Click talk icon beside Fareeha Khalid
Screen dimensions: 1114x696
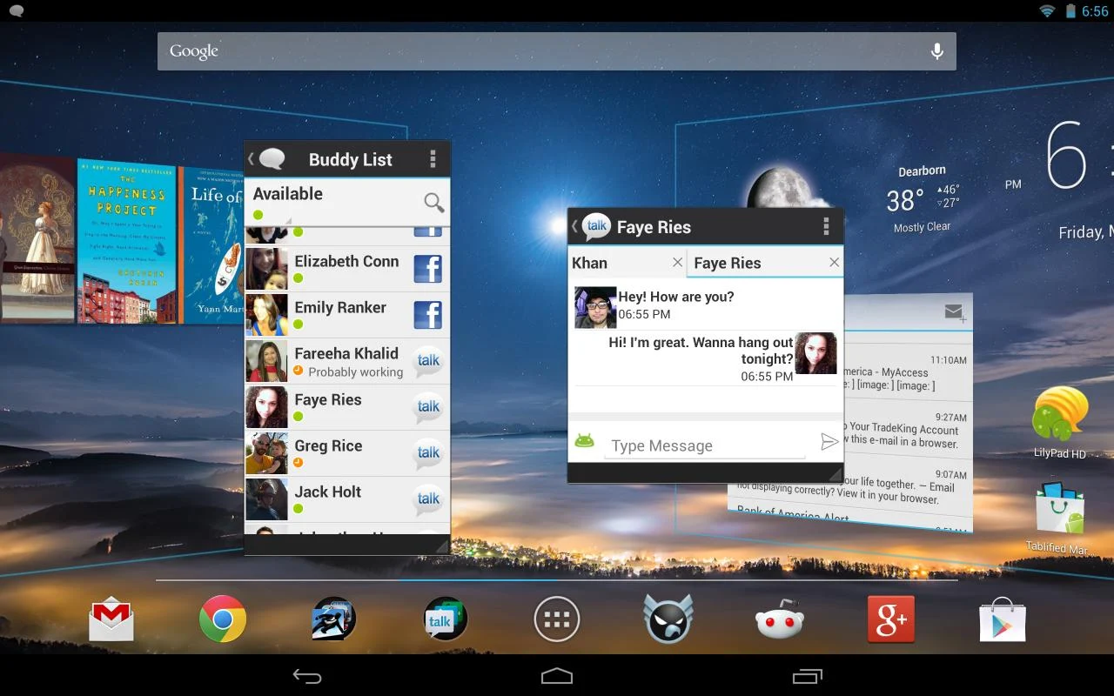pos(428,361)
